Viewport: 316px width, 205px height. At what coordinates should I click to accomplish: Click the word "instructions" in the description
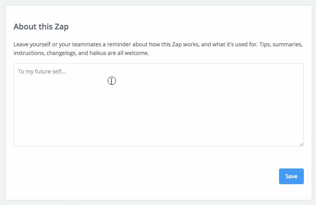pos(28,53)
